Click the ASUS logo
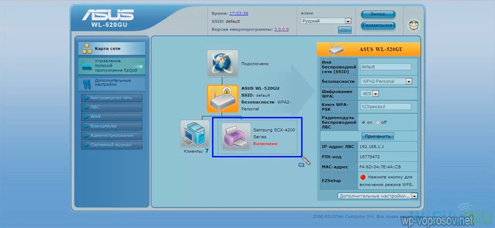495x228 pixels. tap(108, 15)
